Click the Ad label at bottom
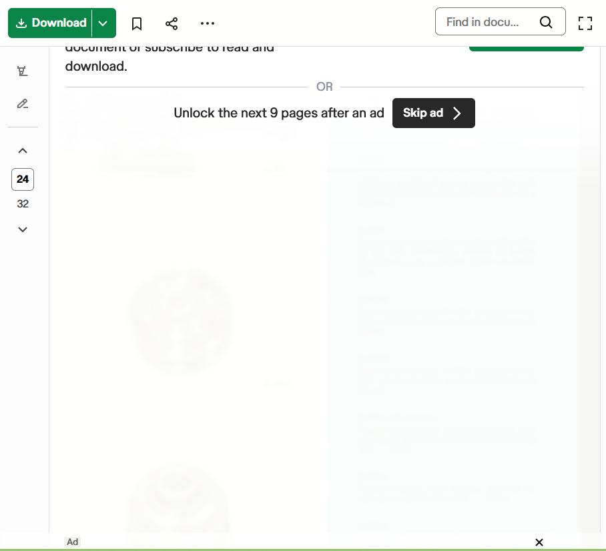 [72, 542]
